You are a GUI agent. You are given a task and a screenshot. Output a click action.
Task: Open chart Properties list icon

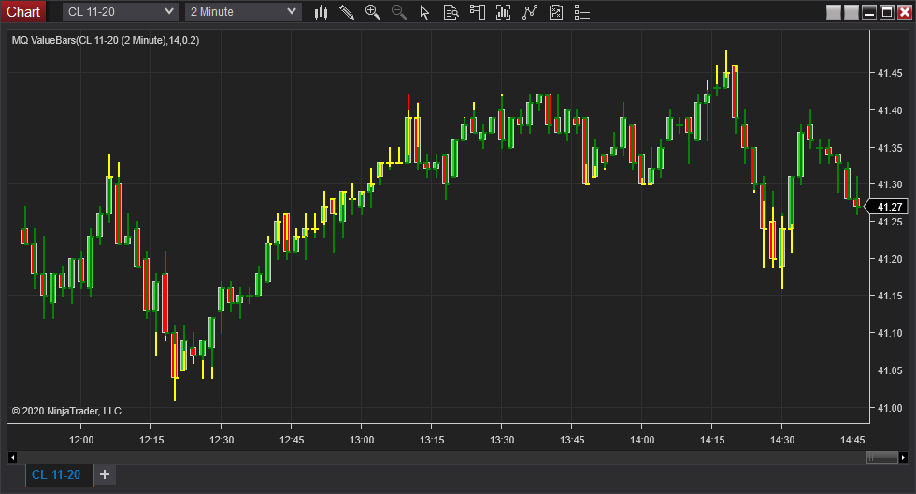tap(582, 12)
